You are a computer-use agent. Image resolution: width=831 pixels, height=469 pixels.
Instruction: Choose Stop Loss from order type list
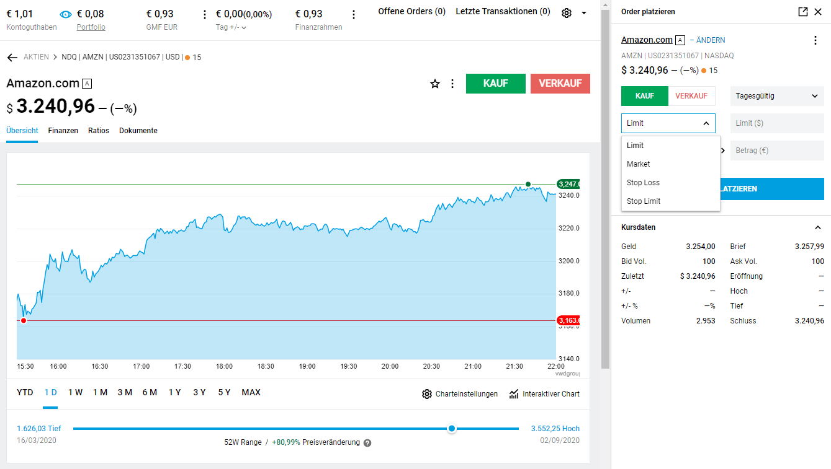671,183
